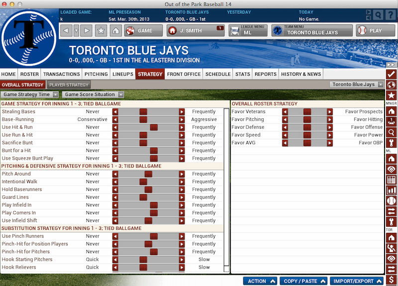Increase Stealing Bases with its right arrow
398x286 pixels.
click(x=182, y=111)
